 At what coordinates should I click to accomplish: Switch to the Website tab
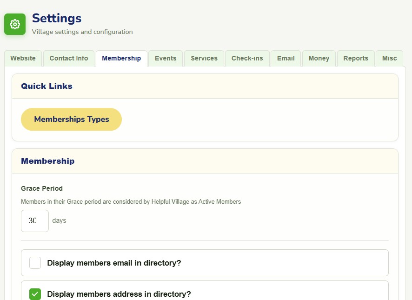pos(23,58)
